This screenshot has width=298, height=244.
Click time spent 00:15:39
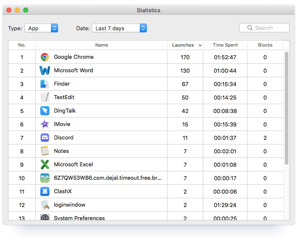(225, 125)
